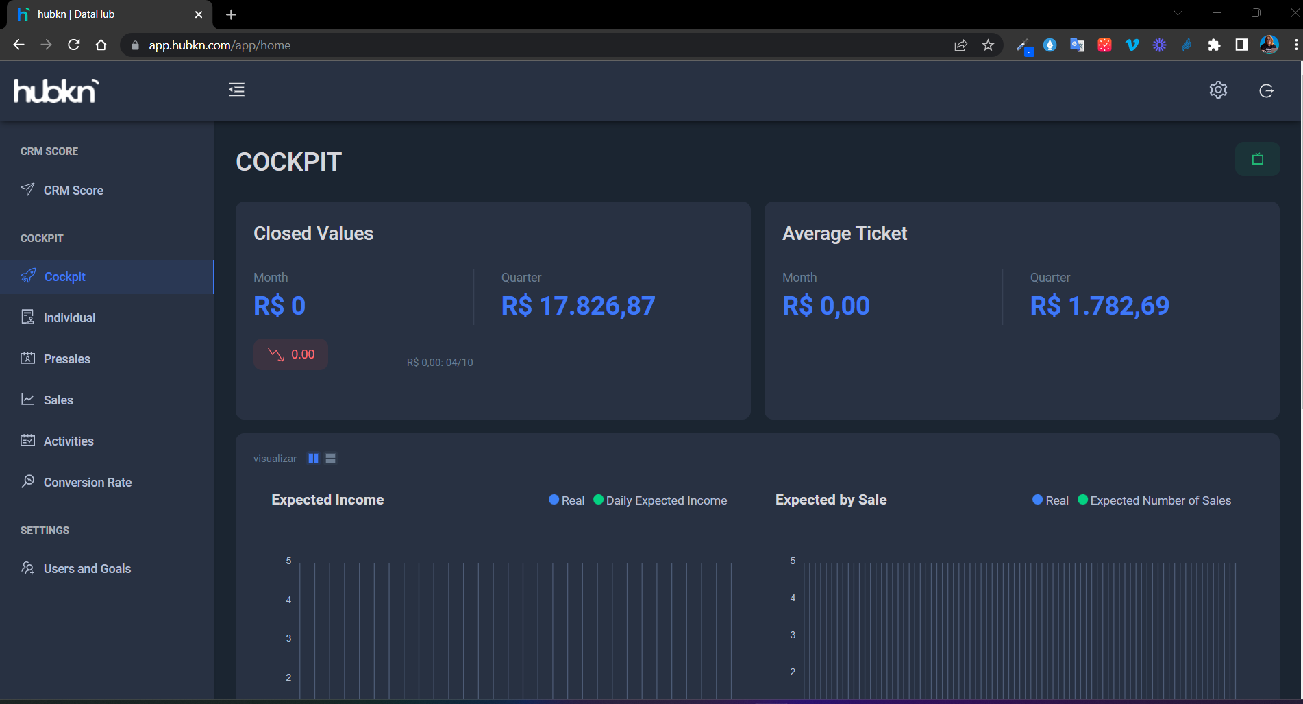1303x704 pixels.
Task: Click the Expected by Sale chart title
Action: [x=831, y=500]
